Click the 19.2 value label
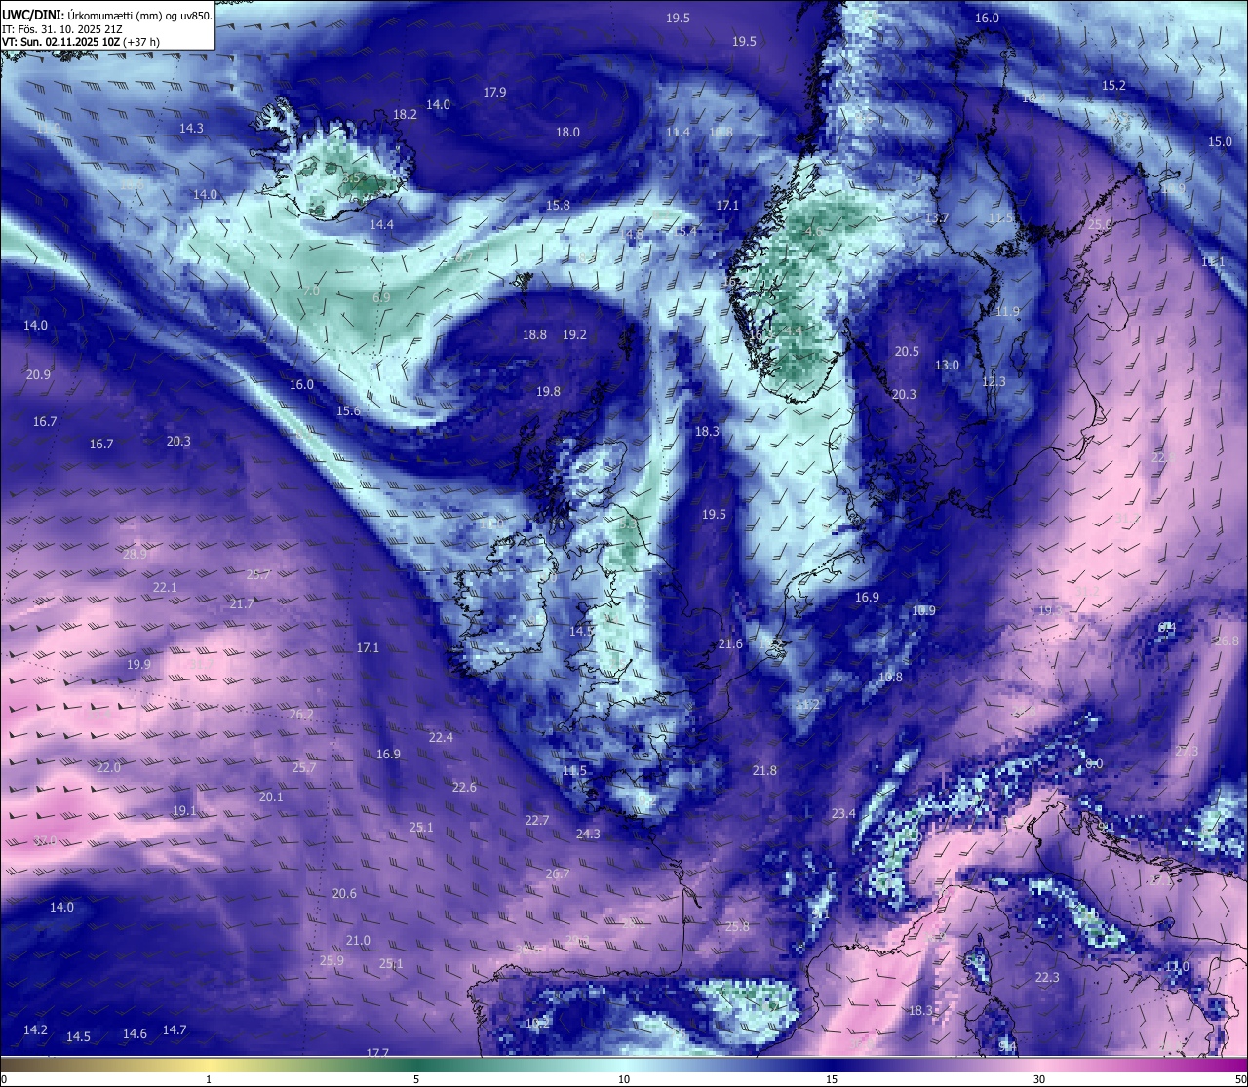This screenshot has width=1248, height=1087. 574,335
